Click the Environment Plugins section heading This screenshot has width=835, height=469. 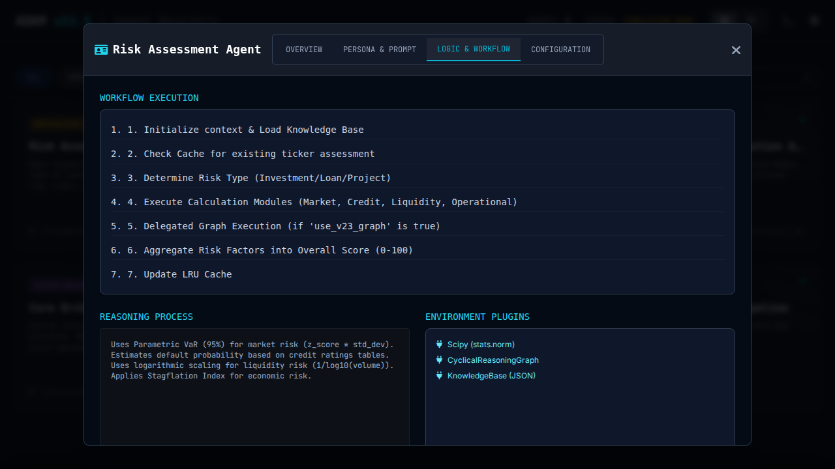(x=478, y=317)
